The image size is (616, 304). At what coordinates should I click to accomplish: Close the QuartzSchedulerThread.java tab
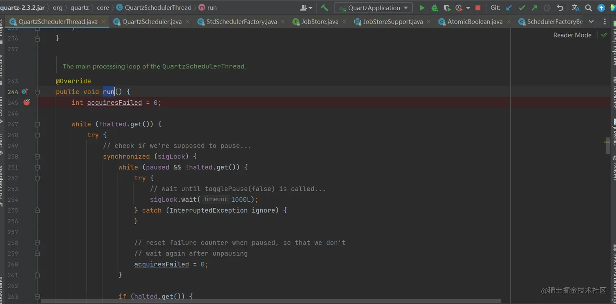pyautogui.click(x=103, y=22)
